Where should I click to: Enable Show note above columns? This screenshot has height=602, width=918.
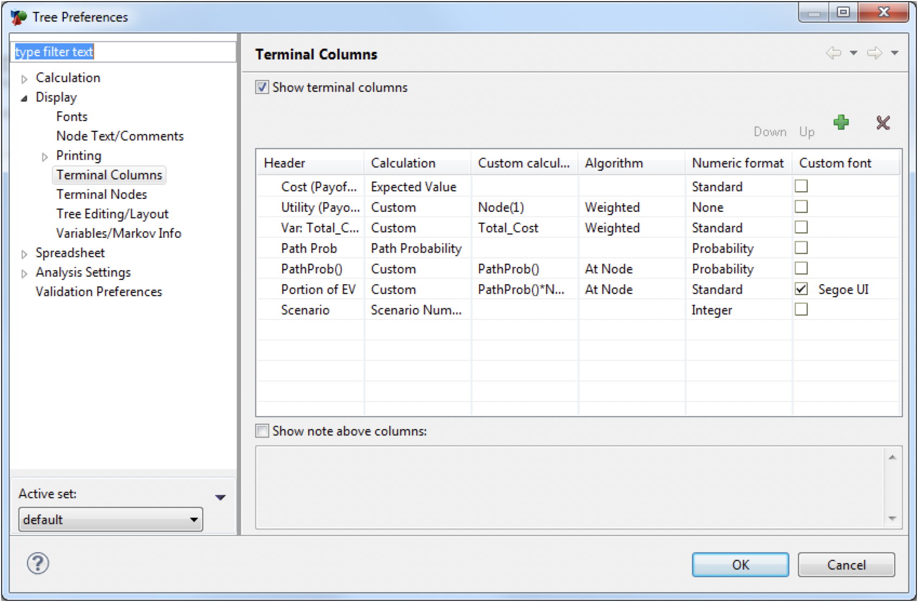(x=262, y=431)
